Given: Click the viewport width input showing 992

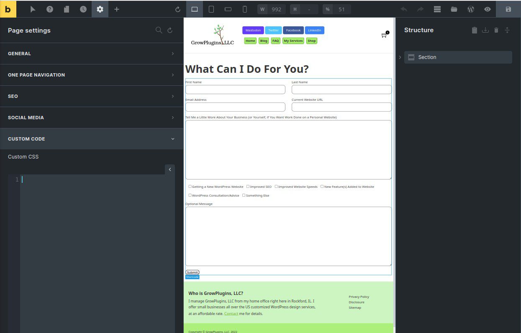Looking at the screenshot, I should click(x=276, y=9).
